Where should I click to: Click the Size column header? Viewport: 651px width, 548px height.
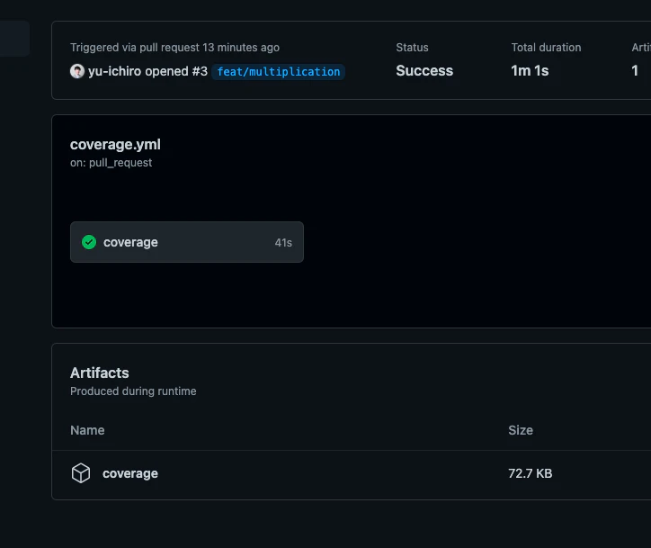[521, 430]
